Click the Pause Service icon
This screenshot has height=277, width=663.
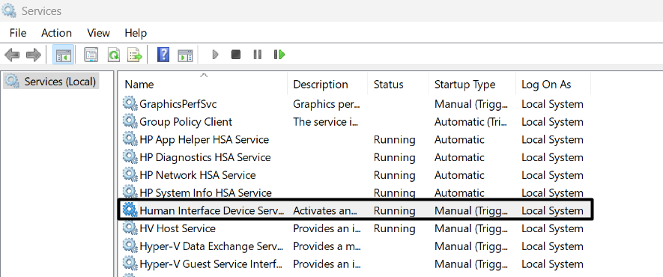[257, 55]
